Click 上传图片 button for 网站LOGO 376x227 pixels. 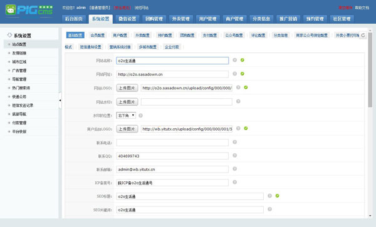click(127, 88)
